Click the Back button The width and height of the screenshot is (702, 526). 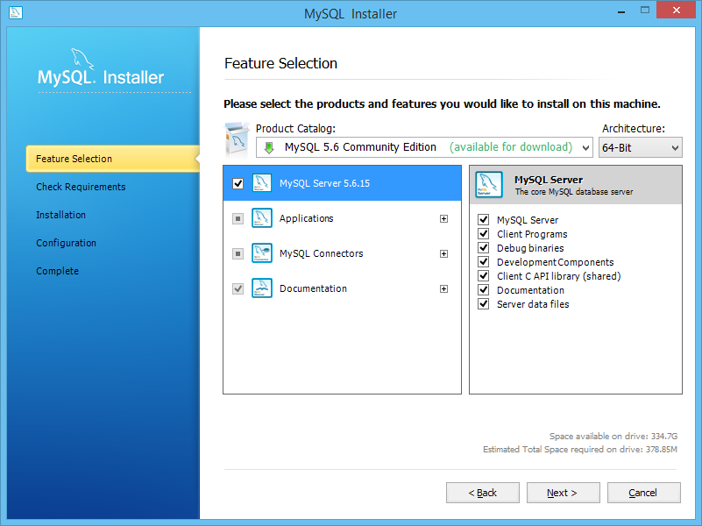pyautogui.click(x=483, y=493)
